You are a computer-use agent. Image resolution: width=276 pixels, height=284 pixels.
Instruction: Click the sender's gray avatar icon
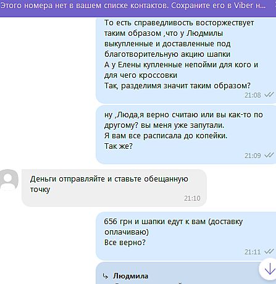9,180
